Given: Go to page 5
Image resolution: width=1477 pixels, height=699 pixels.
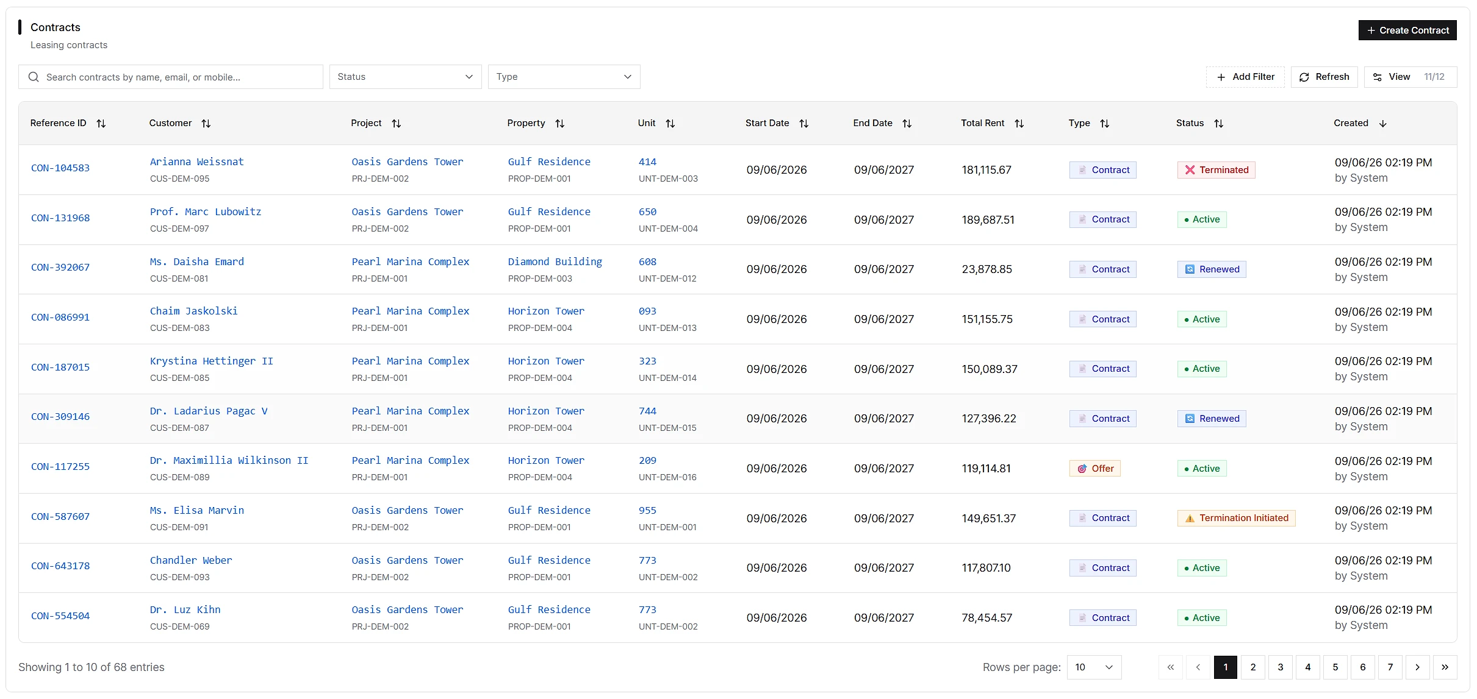Looking at the screenshot, I should (x=1335, y=667).
